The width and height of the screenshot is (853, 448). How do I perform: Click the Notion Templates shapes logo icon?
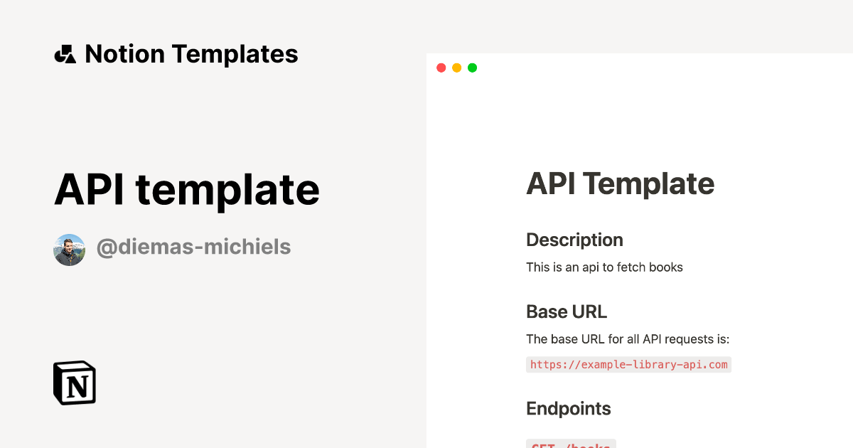[x=65, y=54]
